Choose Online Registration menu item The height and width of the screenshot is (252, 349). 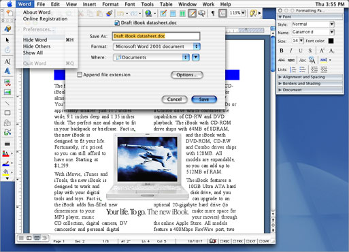pyautogui.click(x=45, y=19)
